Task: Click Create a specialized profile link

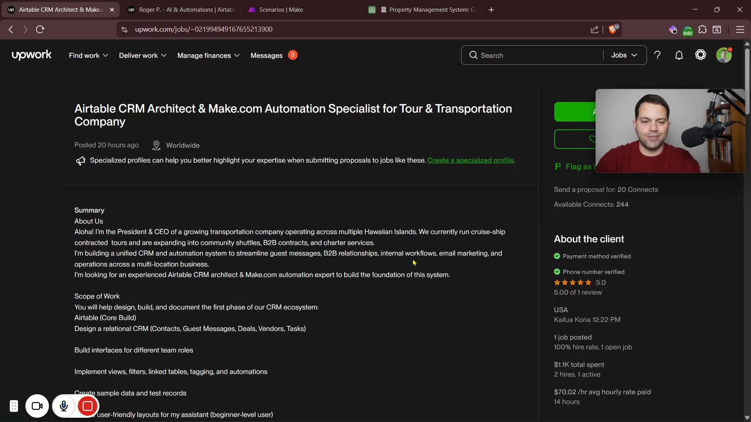Action: 470,160
